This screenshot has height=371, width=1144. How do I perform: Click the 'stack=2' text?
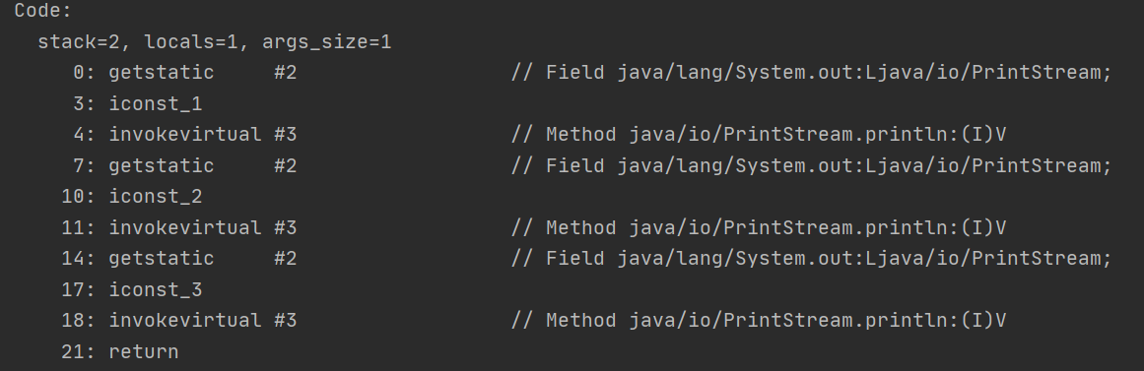(x=79, y=42)
